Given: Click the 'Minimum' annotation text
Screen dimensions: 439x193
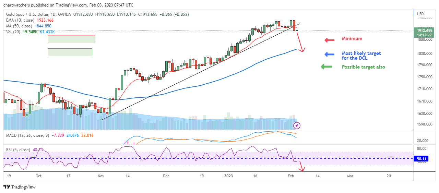Looking at the screenshot, I should tap(352, 39).
